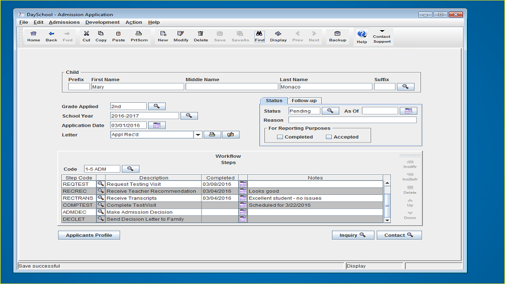Go Back using the toolbar arrow
Image resolution: width=505 pixels, height=284 pixels.
click(x=51, y=36)
